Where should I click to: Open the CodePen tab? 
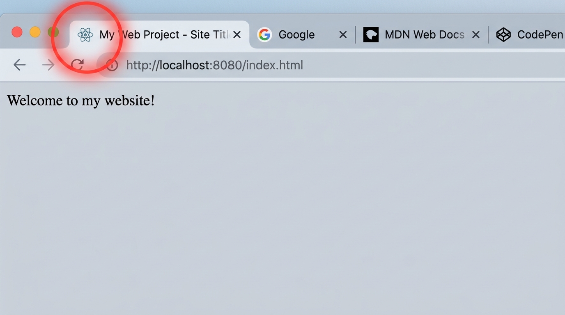540,35
